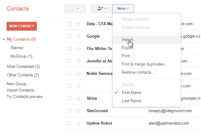The width and height of the screenshot is (201, 133).
Task: Star the Uptime Robot contact
Action: click(78, 123)
